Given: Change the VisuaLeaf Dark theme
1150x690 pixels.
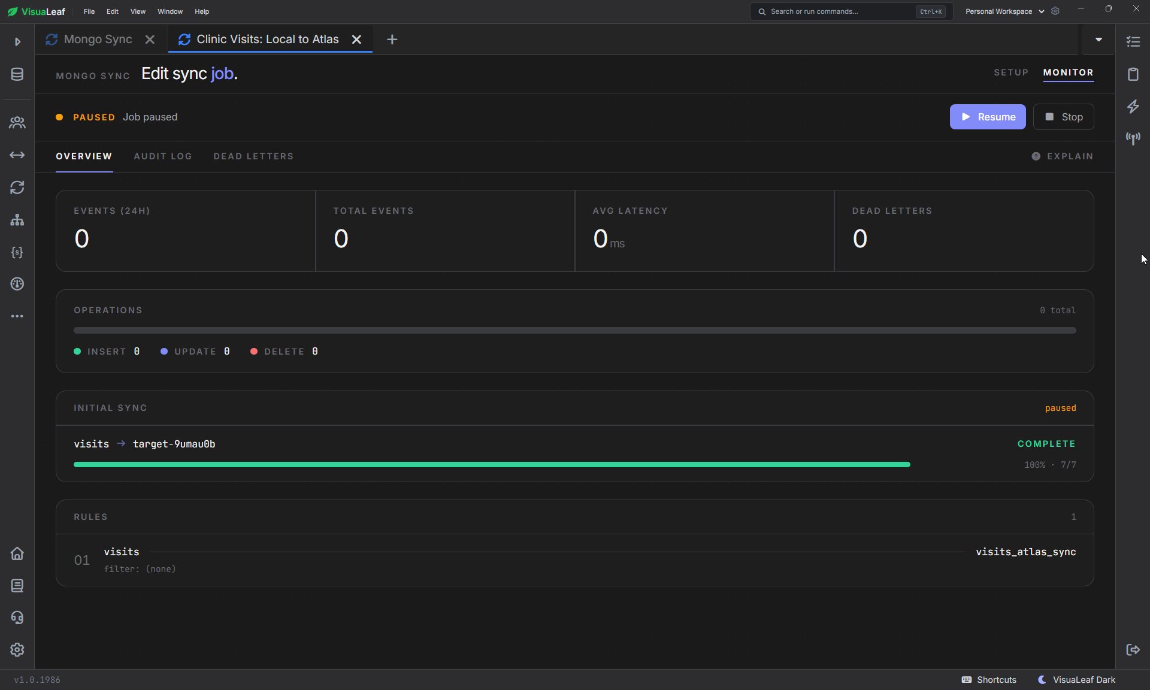Looking at the screenshot, I should coord(1076,680).
